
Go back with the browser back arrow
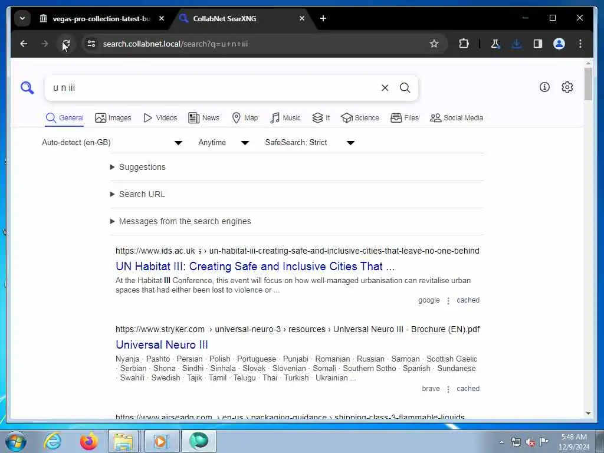tap(24, 44)
